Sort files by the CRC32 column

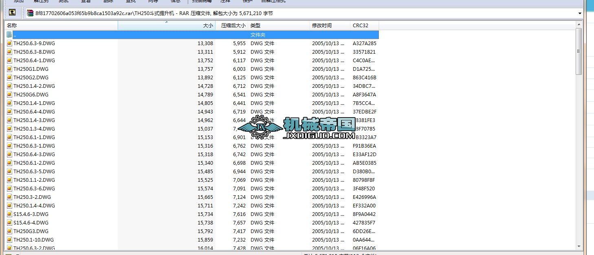(361, 25)
